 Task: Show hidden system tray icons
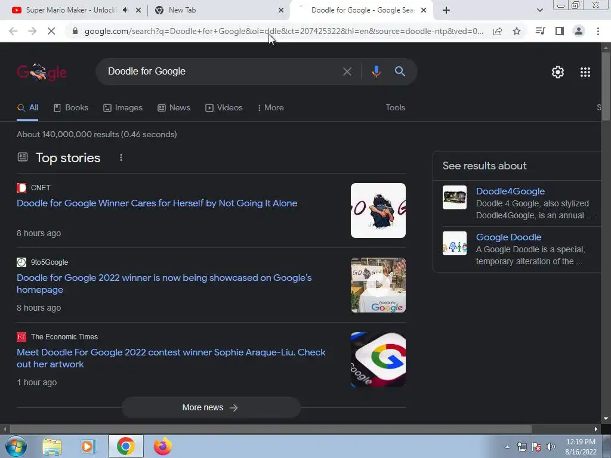click(x=507, y=447)
